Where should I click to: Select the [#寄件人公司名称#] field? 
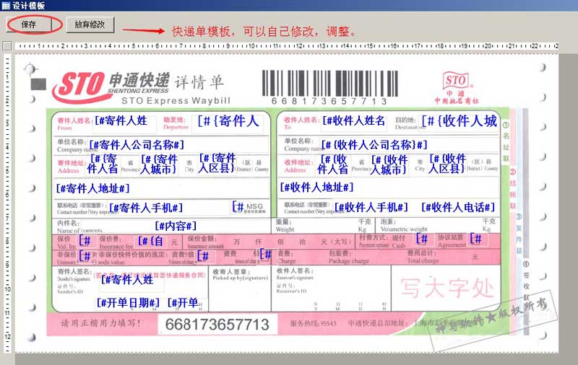137,145
